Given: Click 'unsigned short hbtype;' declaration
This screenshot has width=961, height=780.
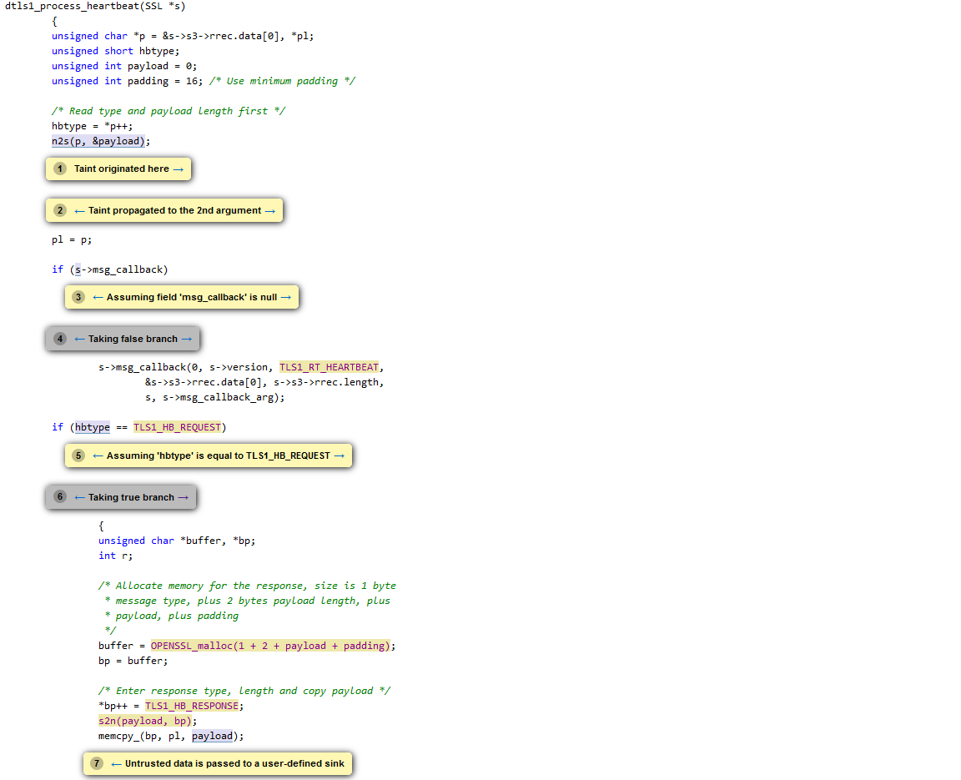Looking at the screenshot, I should point(116,52).
